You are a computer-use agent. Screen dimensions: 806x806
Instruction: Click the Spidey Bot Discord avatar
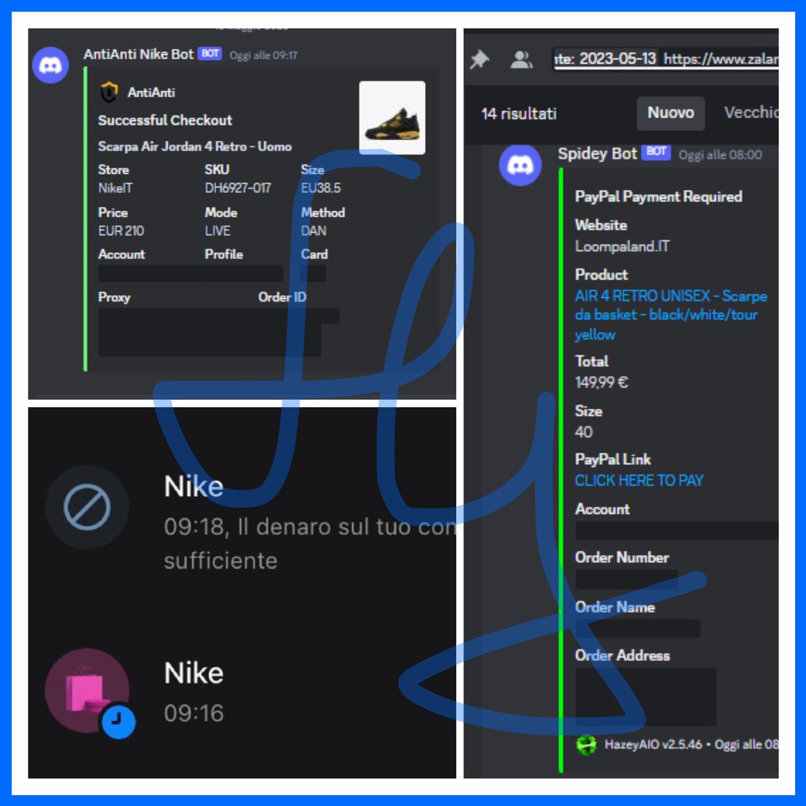(x=521, y=165)
